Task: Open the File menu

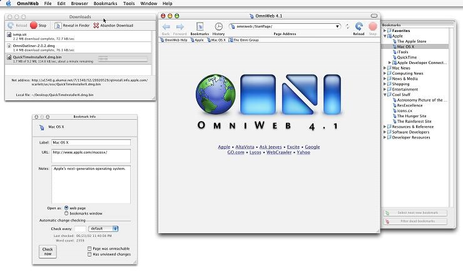Action: [x=48, y=4]
